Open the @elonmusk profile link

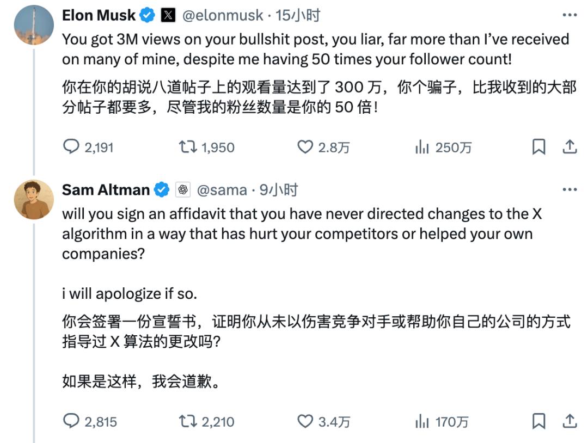point(223,15)
